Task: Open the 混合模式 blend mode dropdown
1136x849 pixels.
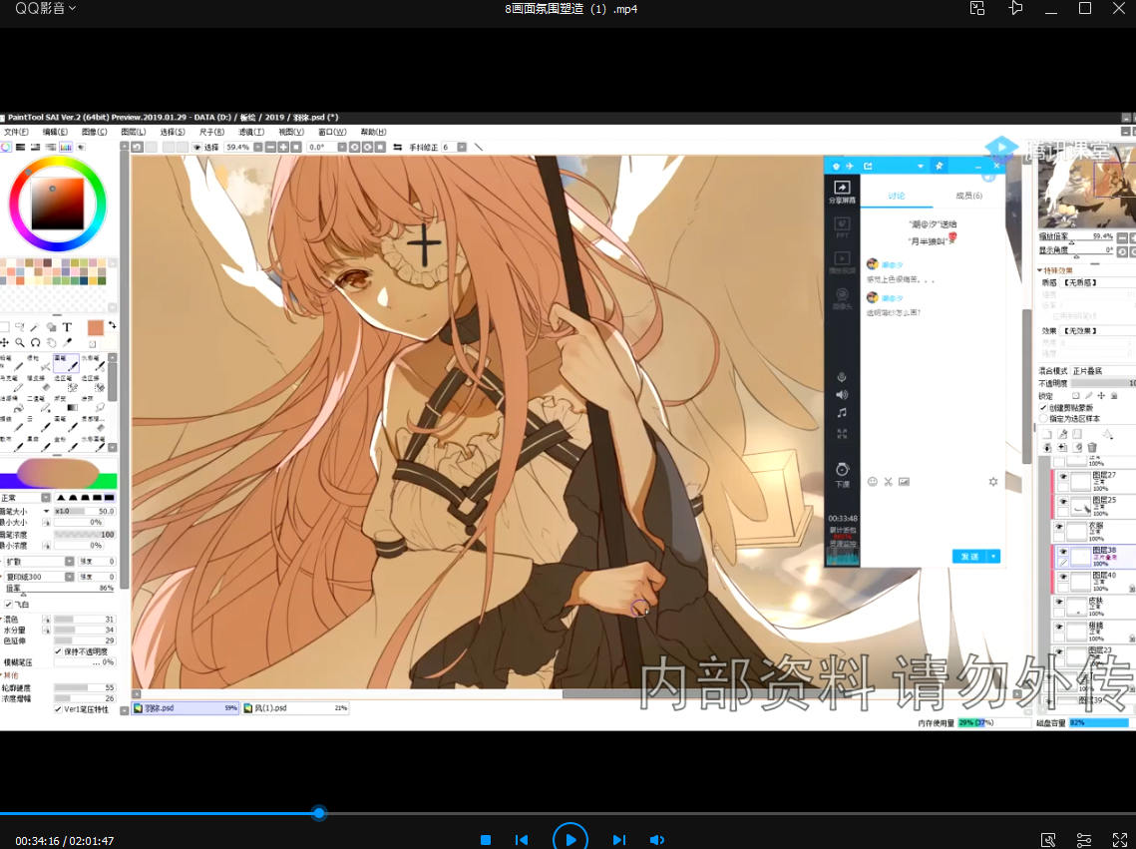Action: [x=1102, y=370]
